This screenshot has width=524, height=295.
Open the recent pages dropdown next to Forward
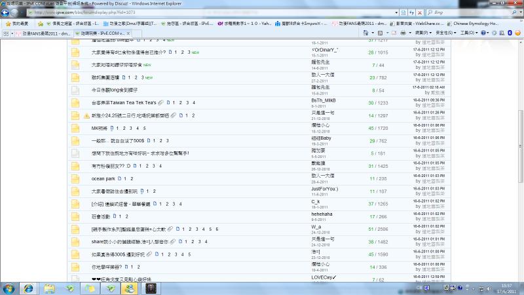point(22,12)
